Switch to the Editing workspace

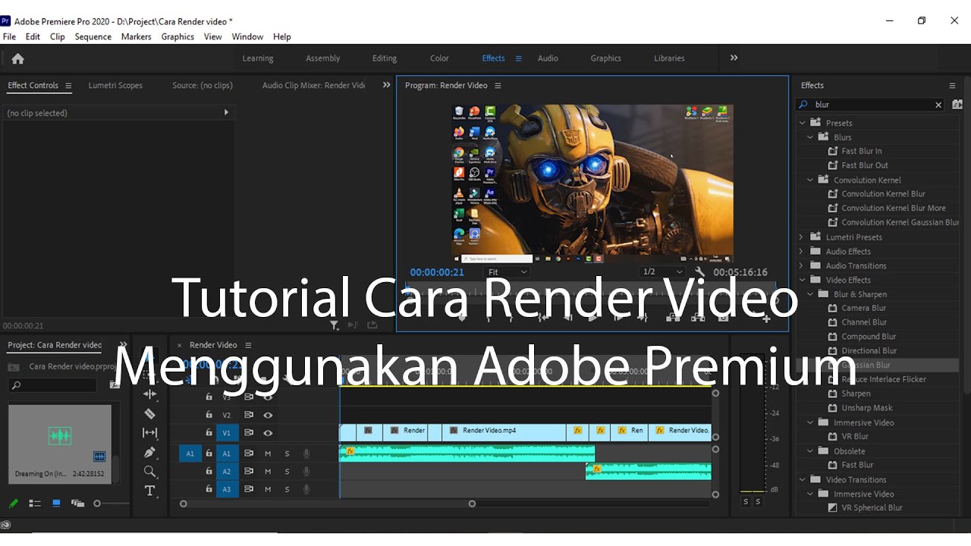point(385,58)
